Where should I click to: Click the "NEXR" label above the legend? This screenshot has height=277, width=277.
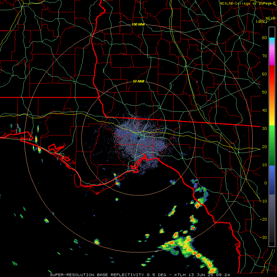point(270,18)
